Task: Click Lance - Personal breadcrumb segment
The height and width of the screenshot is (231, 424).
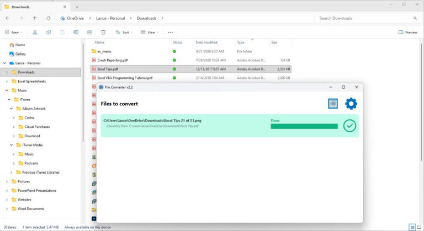Action: [x=110, y=18]
